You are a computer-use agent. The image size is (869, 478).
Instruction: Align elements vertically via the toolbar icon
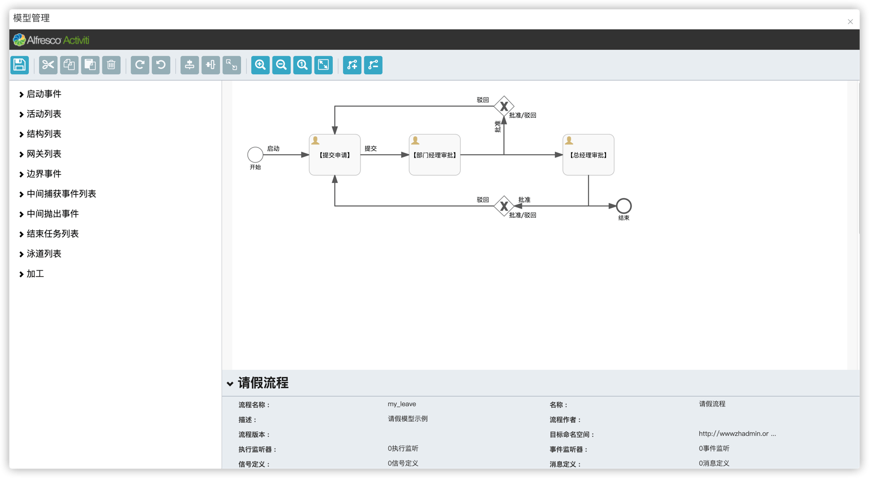190,65
